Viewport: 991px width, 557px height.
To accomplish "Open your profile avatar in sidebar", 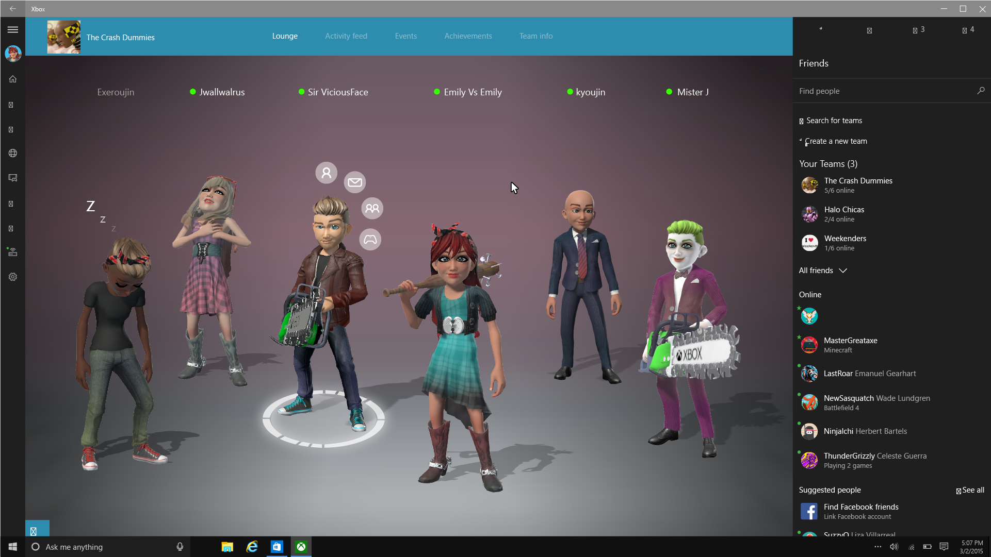I will [x=13, y=54].
